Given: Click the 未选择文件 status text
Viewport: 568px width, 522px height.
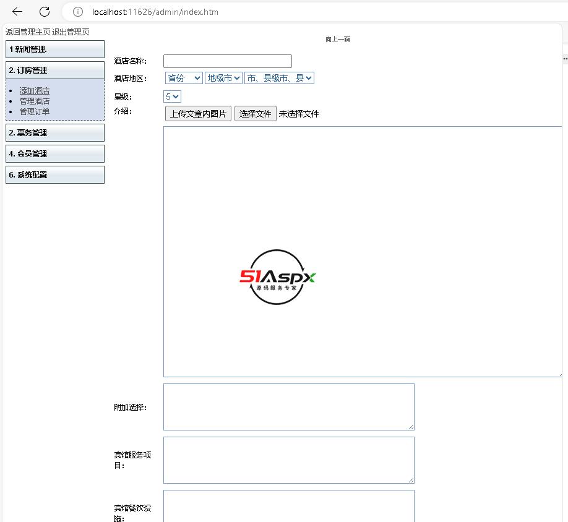Looking at the screenshot, I should coord(299,114).
